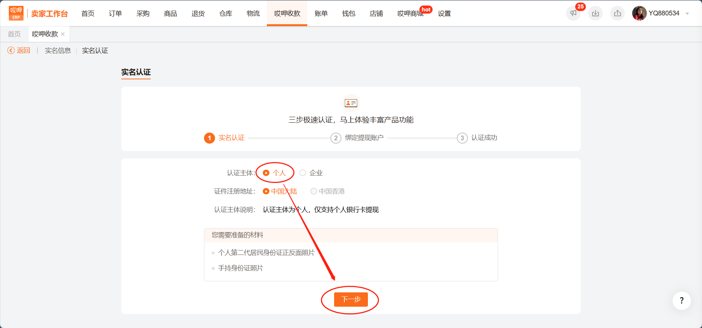Click the upload export icon

617,13
